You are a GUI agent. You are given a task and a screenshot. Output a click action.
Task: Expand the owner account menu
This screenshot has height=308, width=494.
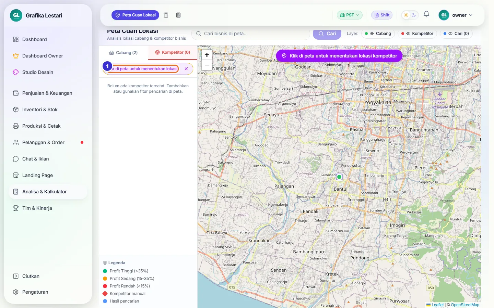[x=456, y=15]
